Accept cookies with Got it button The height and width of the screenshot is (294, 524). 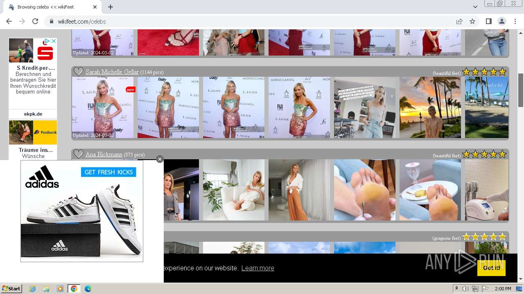491,268
